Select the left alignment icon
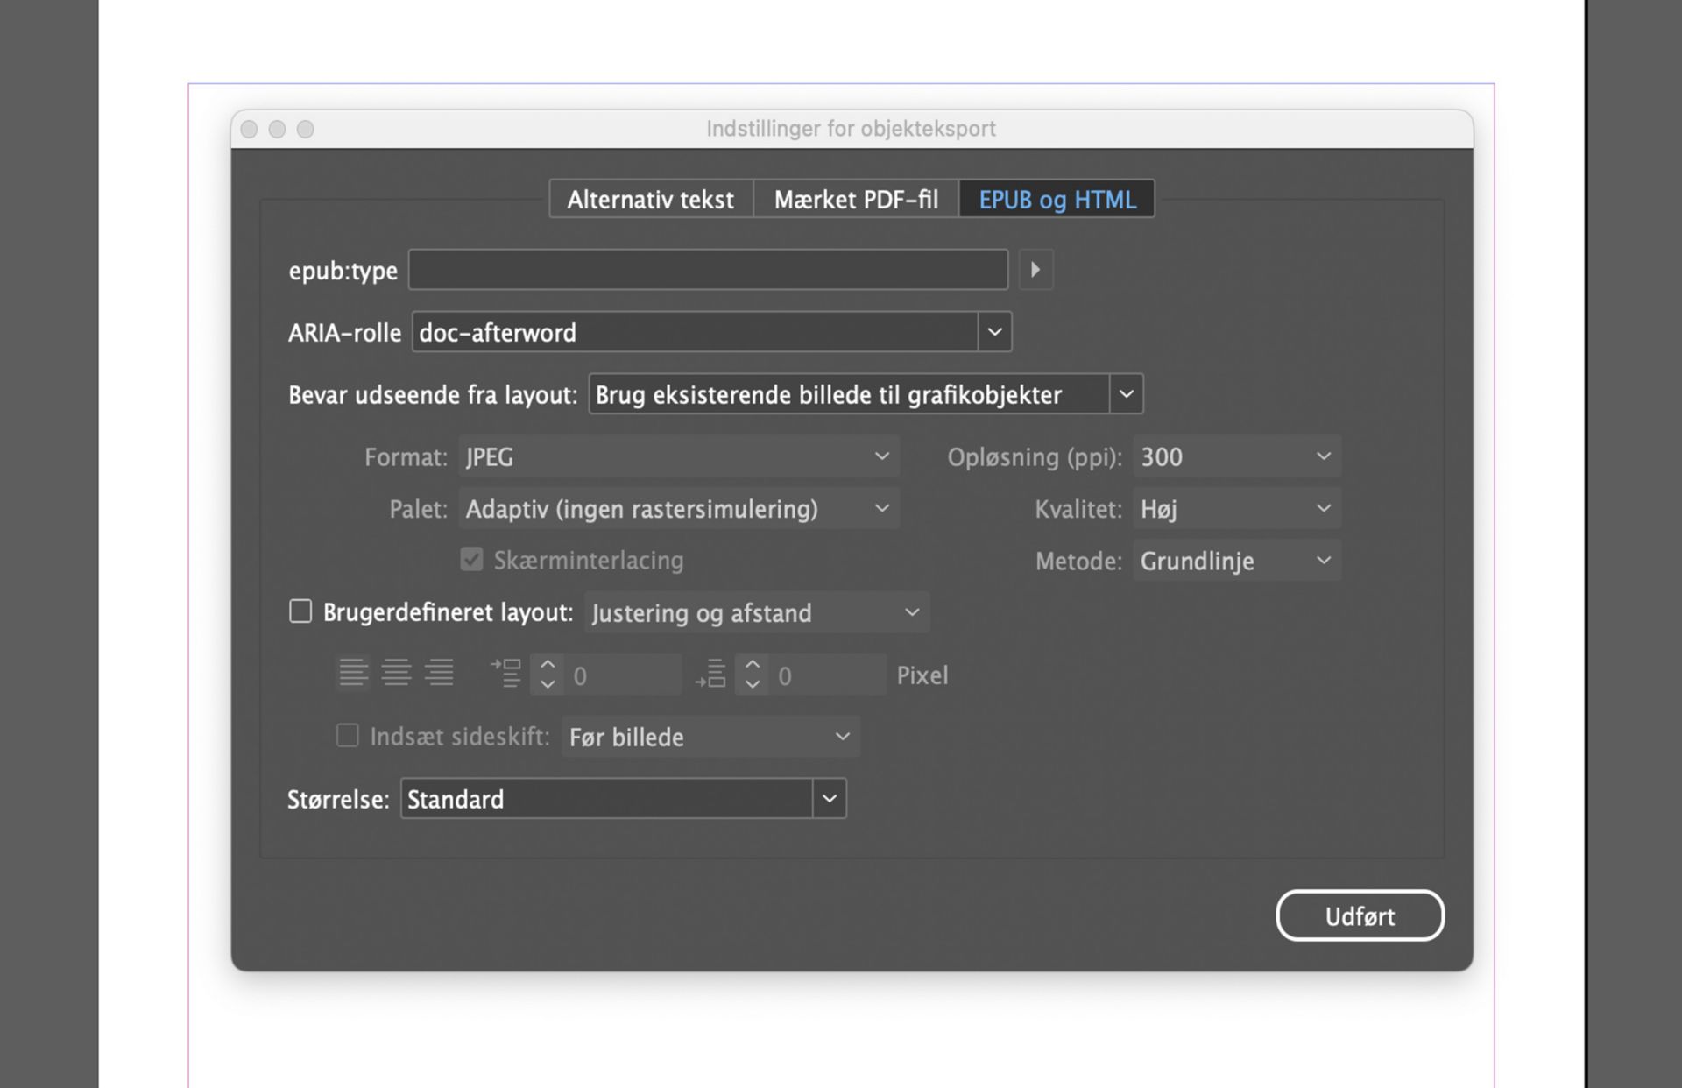Image resolution: width=1682 pixels, height=1088 pixels. 353,672
